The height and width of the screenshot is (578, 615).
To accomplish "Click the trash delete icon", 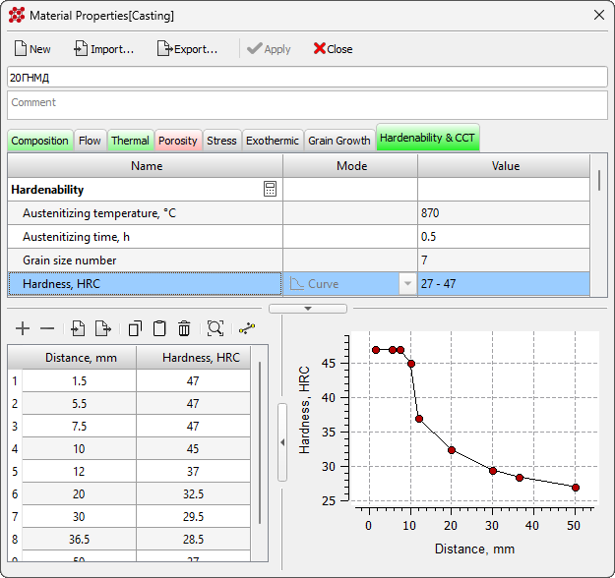I will 184,328.
